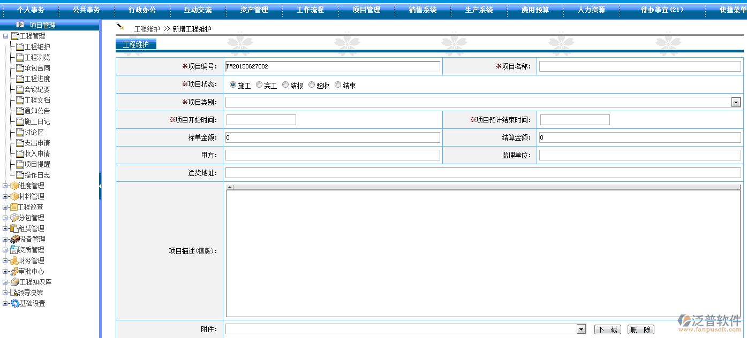Image resolution: width=747 pixels, height=338 pixels.
Task: Click the 工程管理 folder icon
Action: 15,36
